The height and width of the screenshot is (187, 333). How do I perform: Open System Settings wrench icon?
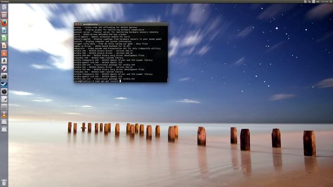[x=4, y=69]
